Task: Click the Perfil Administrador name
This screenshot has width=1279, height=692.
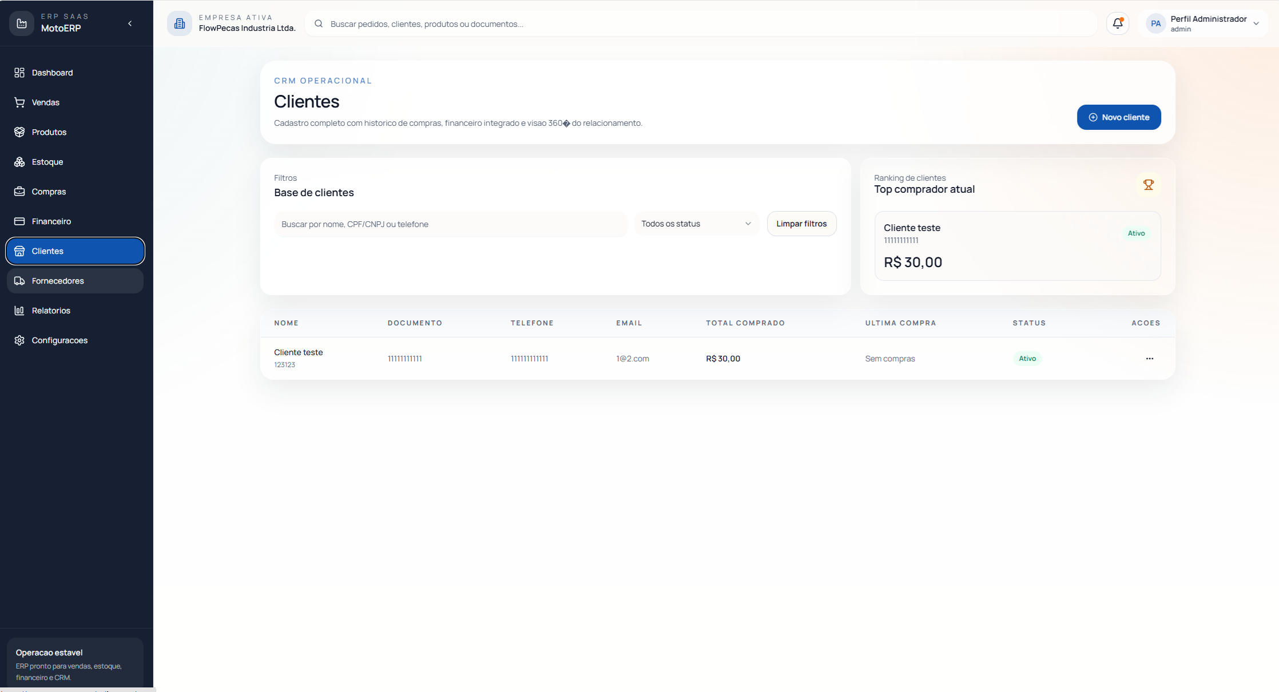Action: pyautogui.click(x=1208, y=19)
